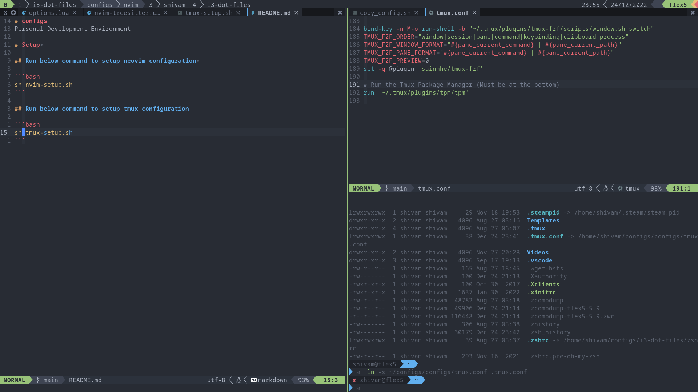Screen dimensions: 698x392
Task: Click the 93% scroll position indicator
Action: [303, 380]
